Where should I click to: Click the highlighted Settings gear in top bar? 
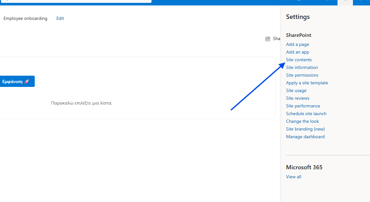345,2
